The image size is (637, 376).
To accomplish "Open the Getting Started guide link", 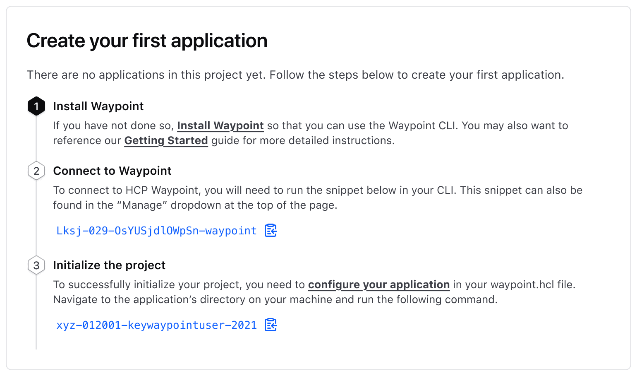I will coord(166,140).
